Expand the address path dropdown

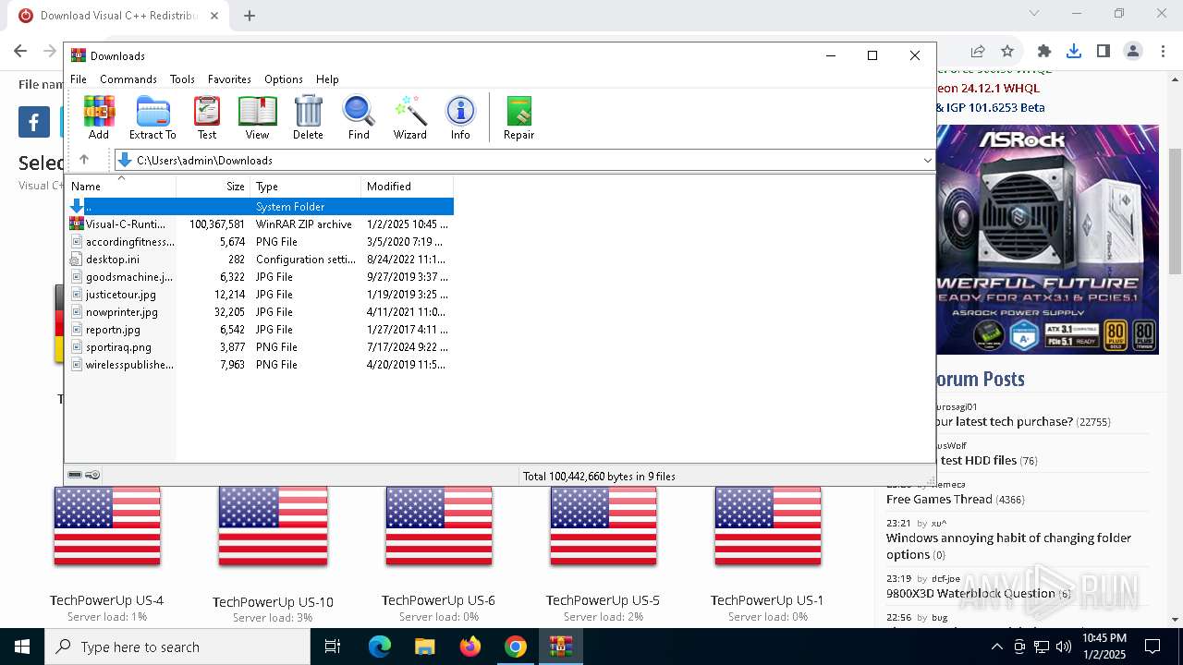927,160
